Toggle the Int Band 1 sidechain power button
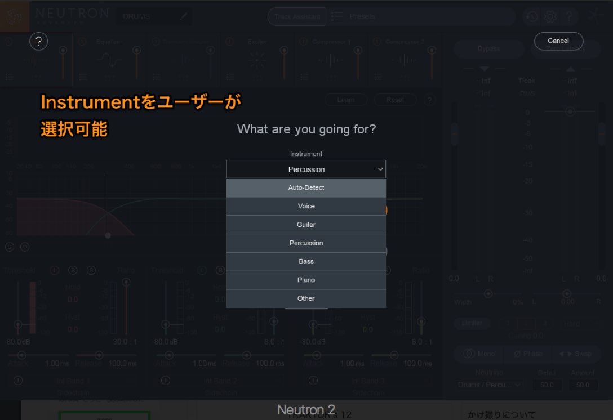This screenshot has height=420, width=613. tap(18, 380)
